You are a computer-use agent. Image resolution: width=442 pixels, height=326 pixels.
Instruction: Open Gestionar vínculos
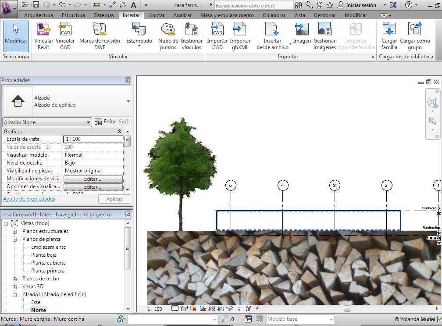(x=191, y=30)
